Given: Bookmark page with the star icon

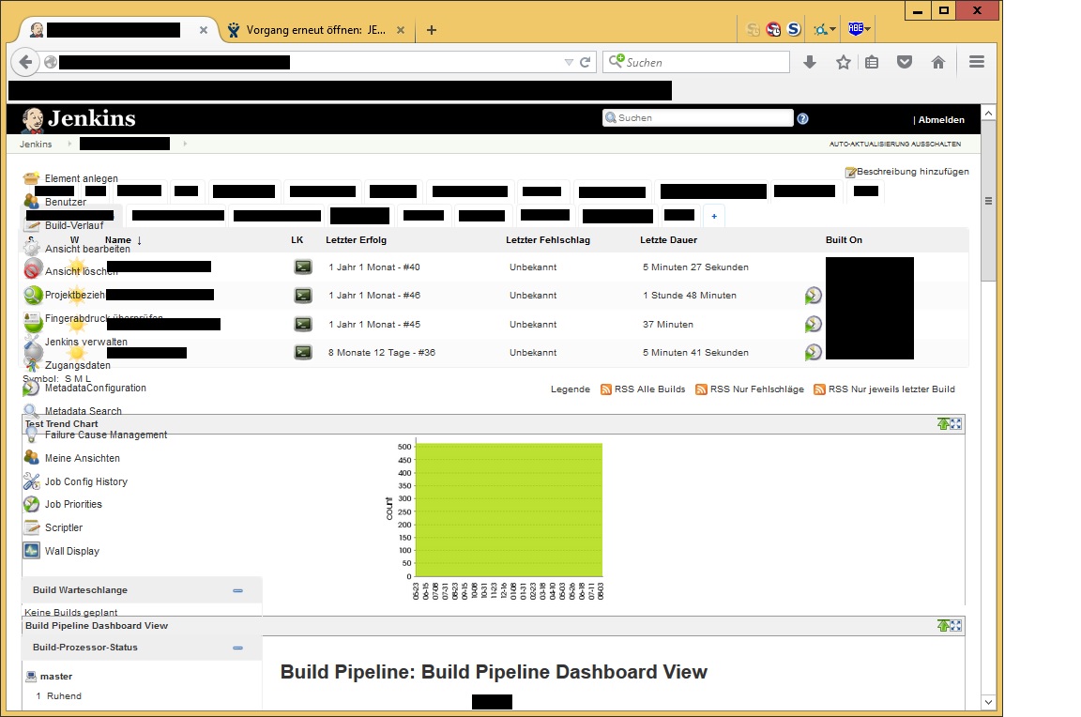Looking at the screenshot, I should pyautogui.click(x=843, y=62).
